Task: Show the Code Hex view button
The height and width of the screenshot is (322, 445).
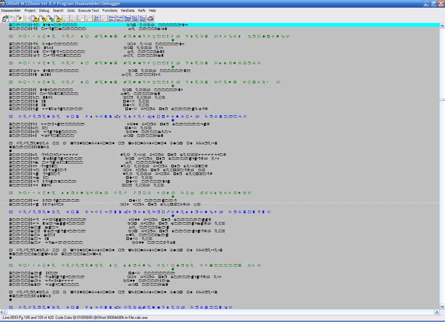Action: pyautogui.click(x=120, y=18)
